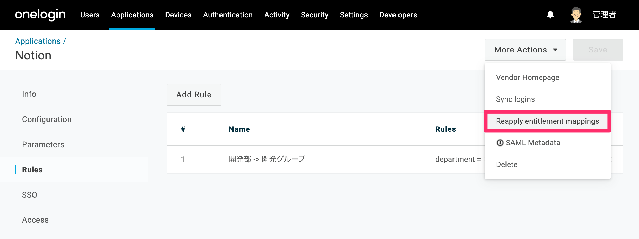Open the Users menu
This screenshot has width=639, height=239.
coord(90,15)
